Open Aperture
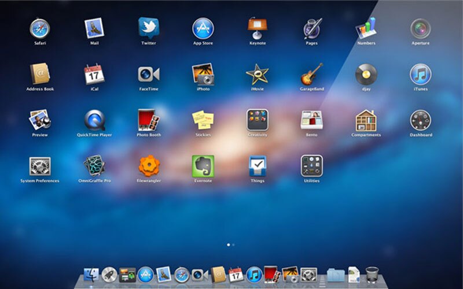The height and width of the screenshot is (289, 463). point(421,28)
